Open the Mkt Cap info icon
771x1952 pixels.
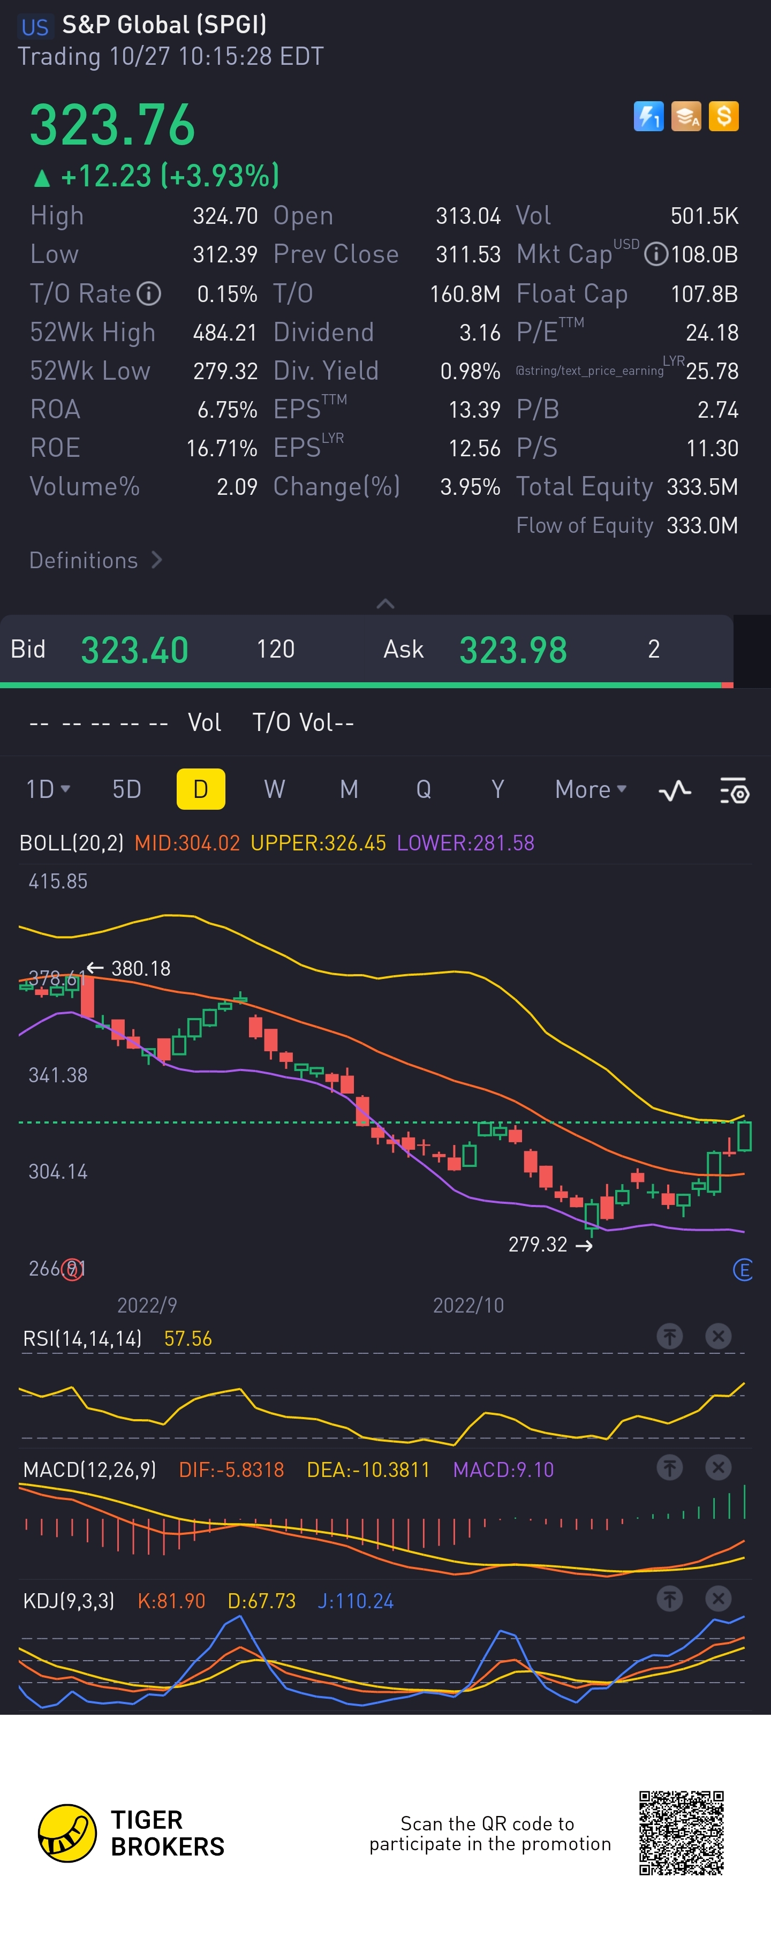pos(656,254)
